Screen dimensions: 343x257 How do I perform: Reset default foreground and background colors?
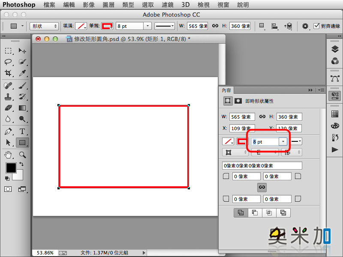click(7, 179)
